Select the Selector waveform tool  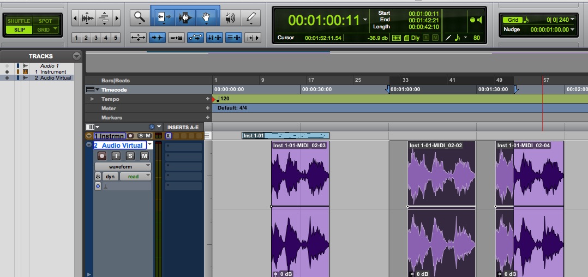pyautogui.click(x=185, y=17)
